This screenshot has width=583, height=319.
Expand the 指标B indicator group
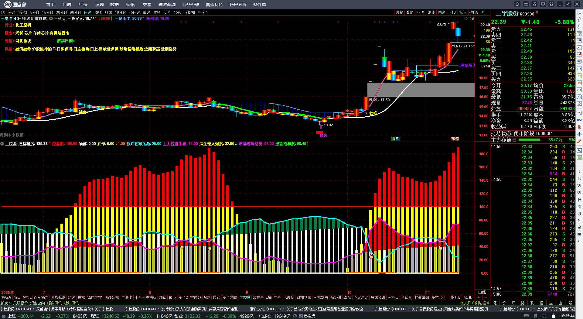456,297
